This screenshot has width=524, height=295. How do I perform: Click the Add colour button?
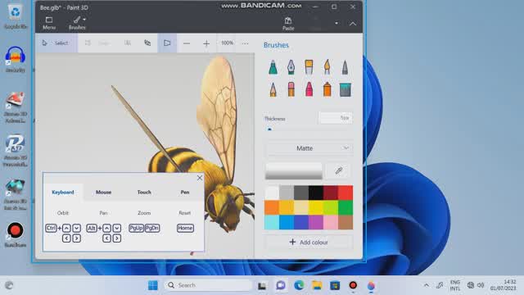click(309, 243)
